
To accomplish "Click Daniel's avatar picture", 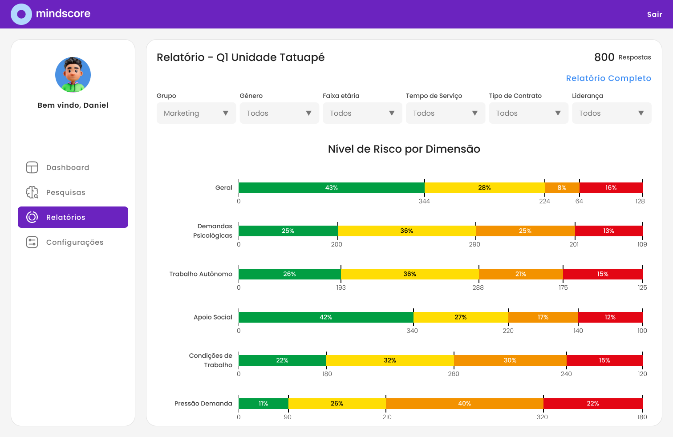I will pos(73,75).
